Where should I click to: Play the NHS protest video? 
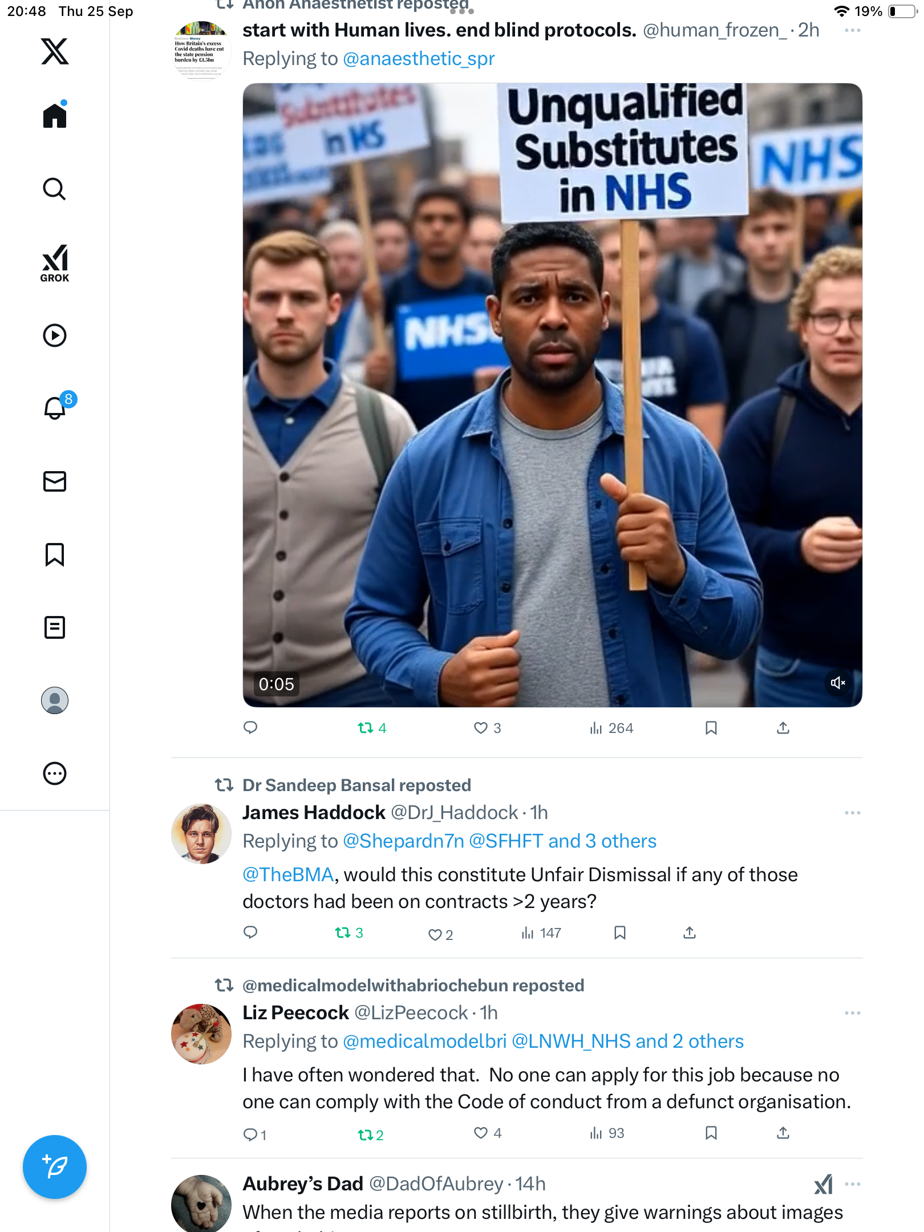(x=552, y=395)
